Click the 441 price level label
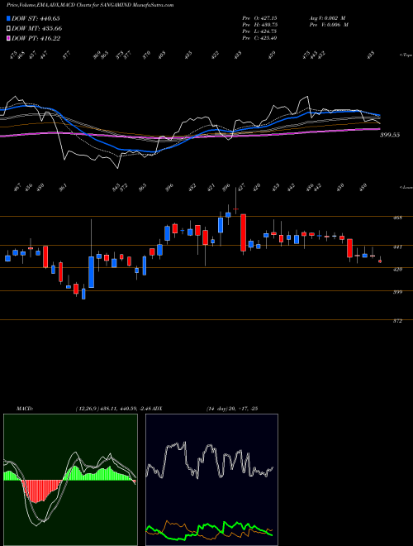The height and width of the screenshot is (546, 413). click(x=397, y=247)
